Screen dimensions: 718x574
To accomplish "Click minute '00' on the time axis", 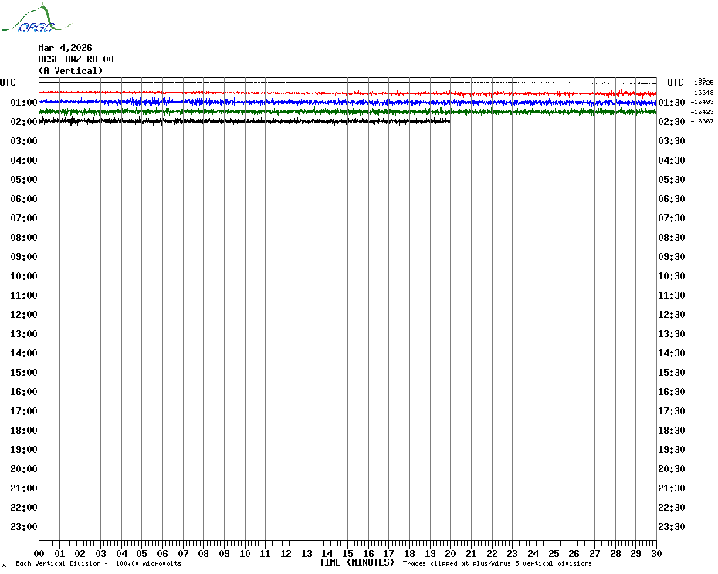I will coord(39,553).
